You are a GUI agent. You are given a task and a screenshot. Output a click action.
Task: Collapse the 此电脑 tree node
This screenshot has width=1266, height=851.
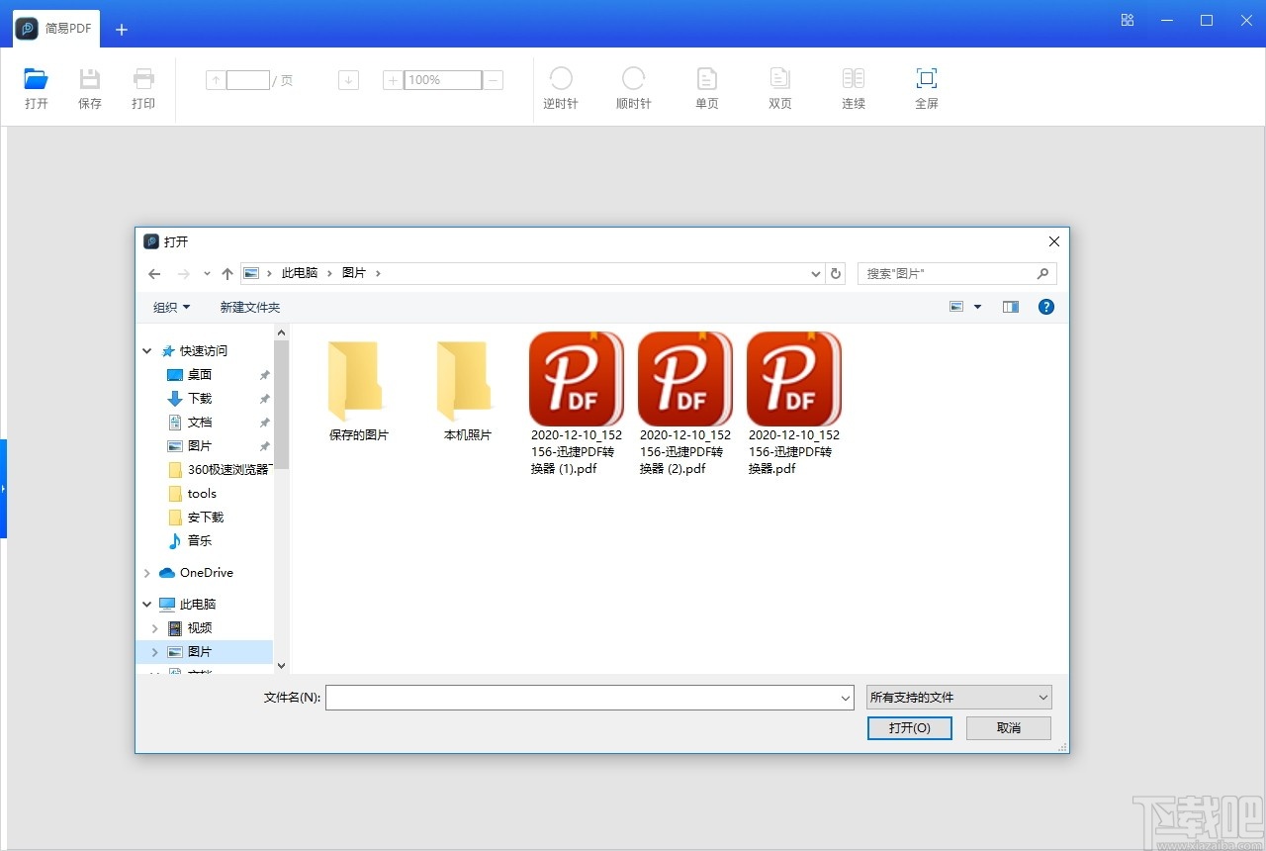tap(147, 605)
